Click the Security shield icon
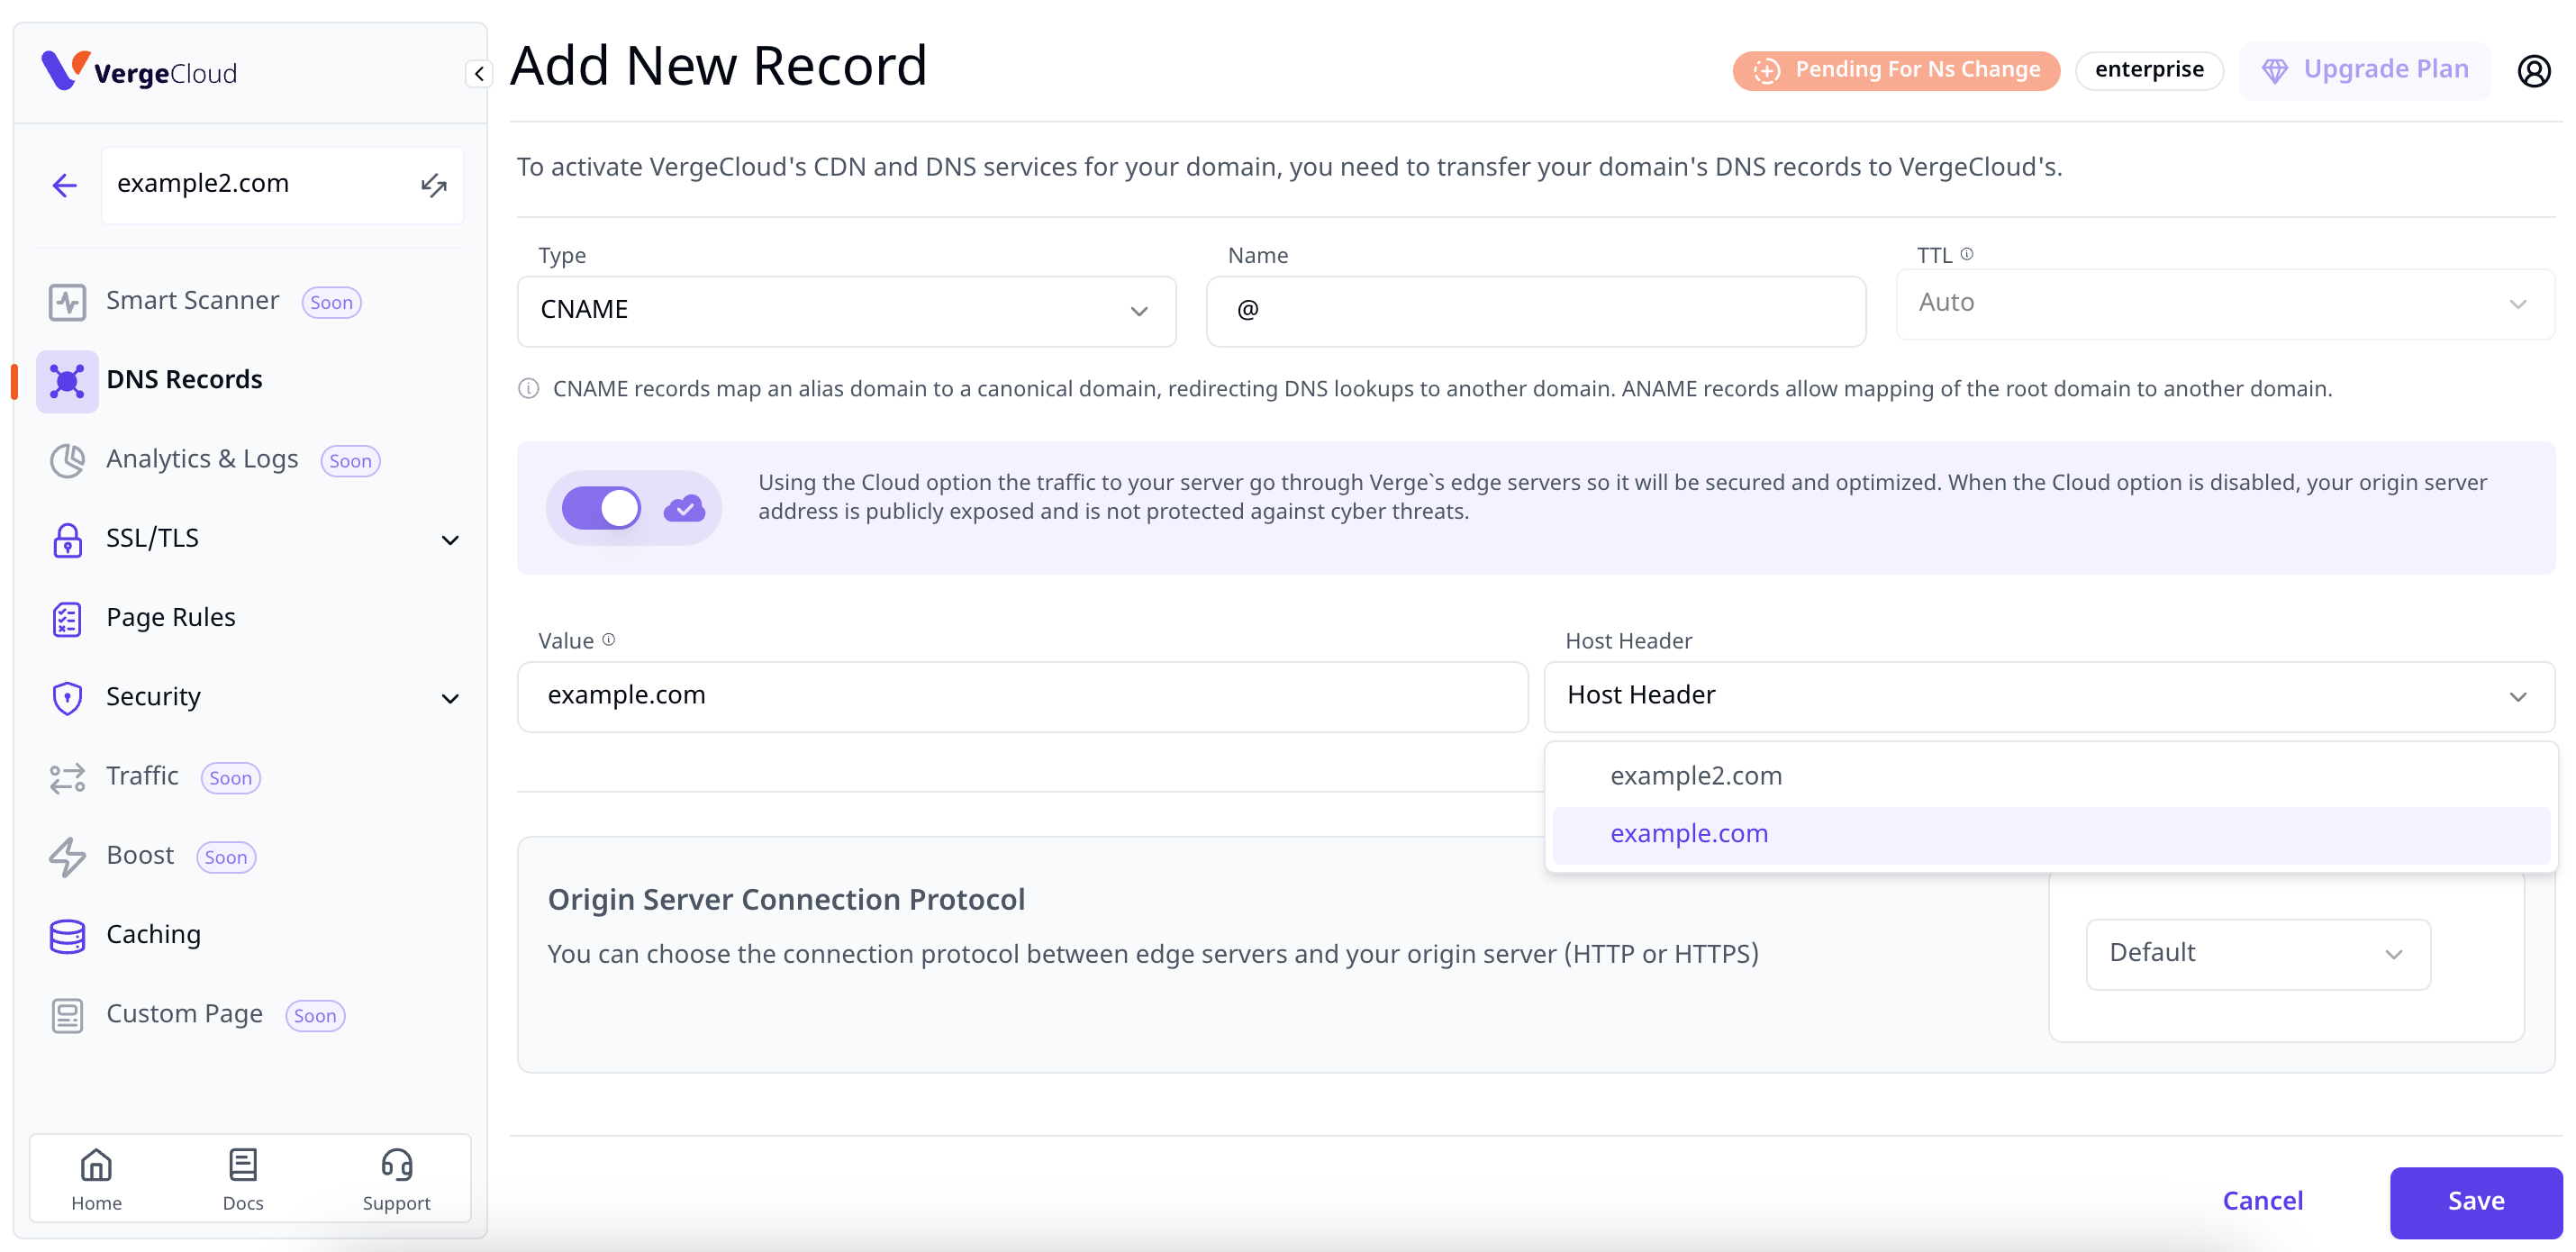This screenshot has height=1252, width=2576. click(66, 696)
